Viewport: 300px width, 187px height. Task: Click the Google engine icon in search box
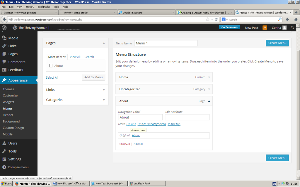tap(224, 20)
